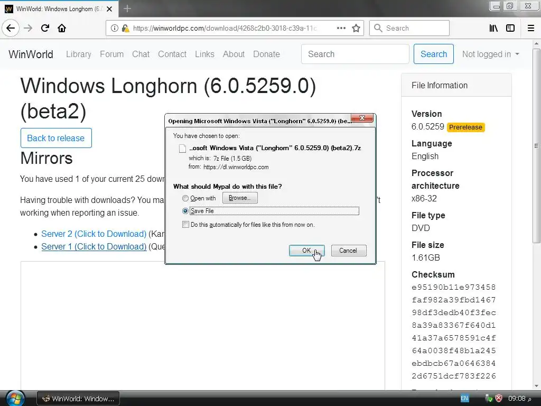Open the Library bookshelf icon
Screen dimensions: 541x406
493,28
